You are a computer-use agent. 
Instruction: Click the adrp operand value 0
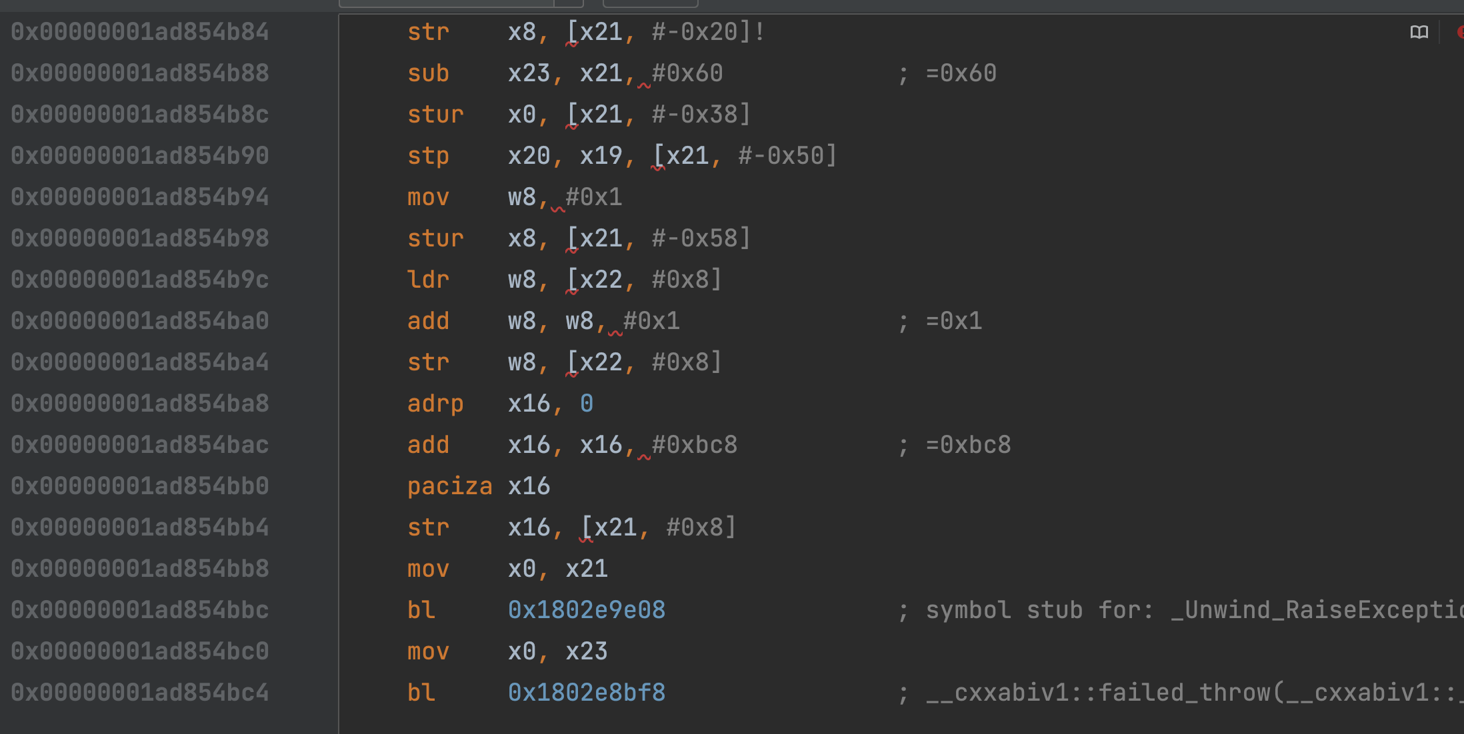tap(587, 404)
